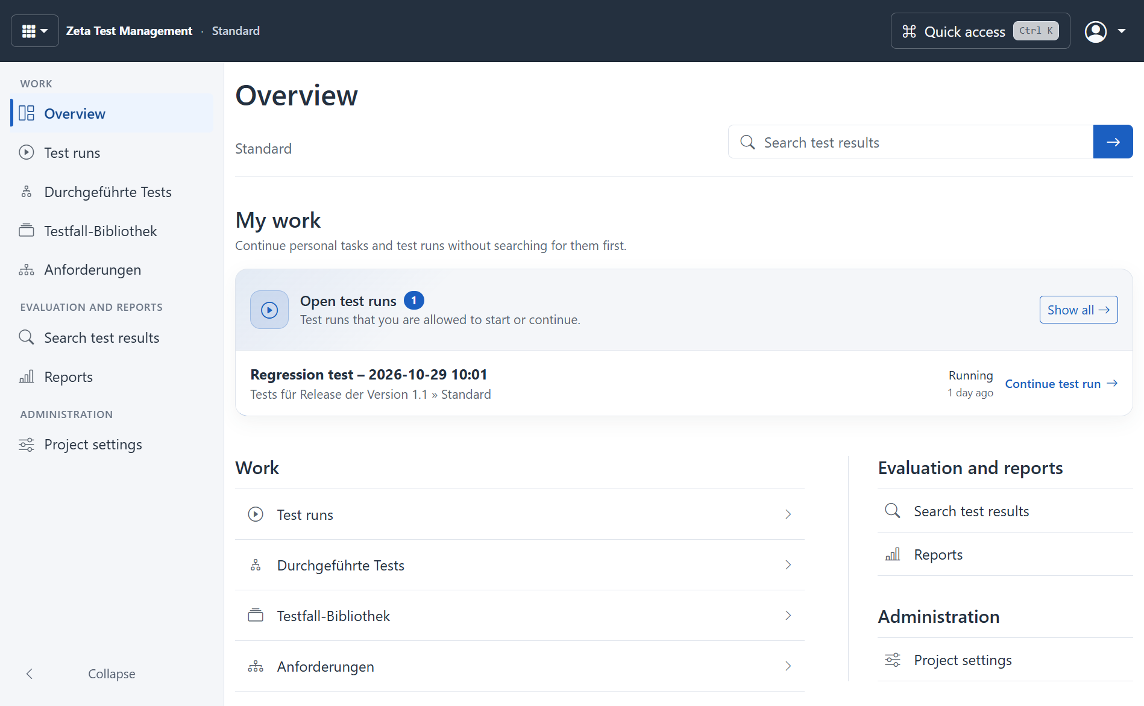Open Testfall-Bibliothek in sidebar
The width and height of the screenshot is (1144, 706).
pos(112,231)
